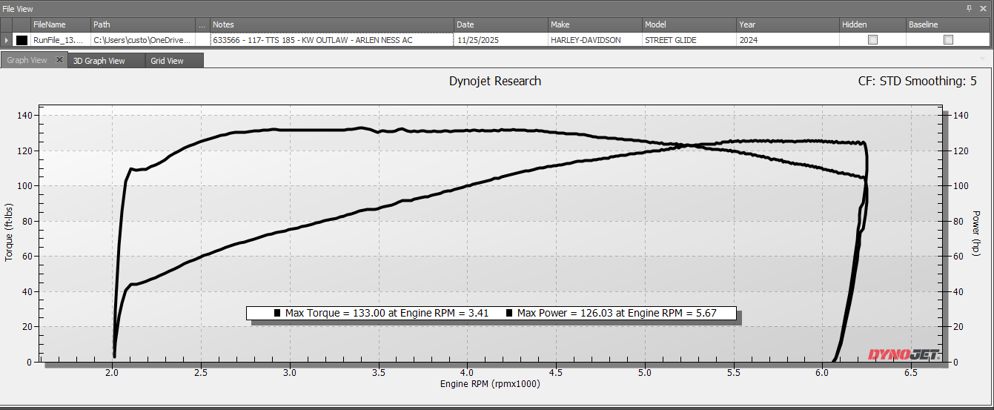Select the C:\Users\custo\OneDrive path cell
The height and width of the screenshot is (410, 994).
[x=143, y=40]
